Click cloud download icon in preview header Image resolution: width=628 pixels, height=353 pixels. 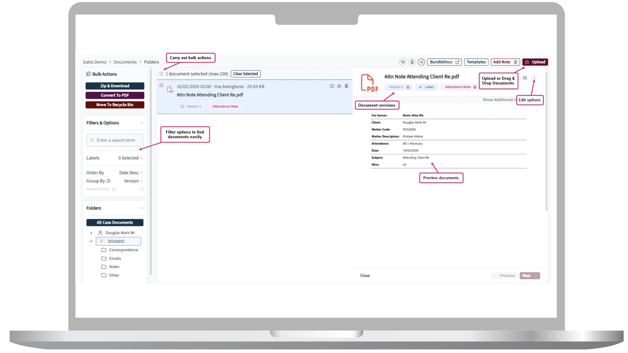[525, 78]
